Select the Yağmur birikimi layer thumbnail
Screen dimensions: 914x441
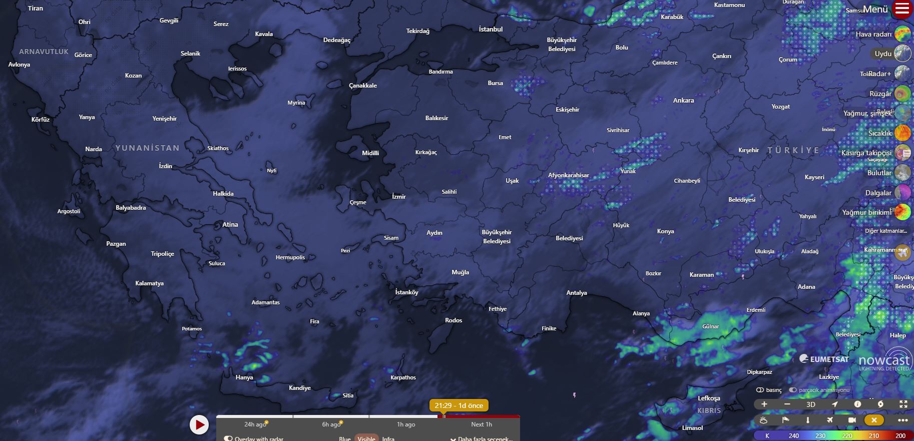(x=902, y=212)
